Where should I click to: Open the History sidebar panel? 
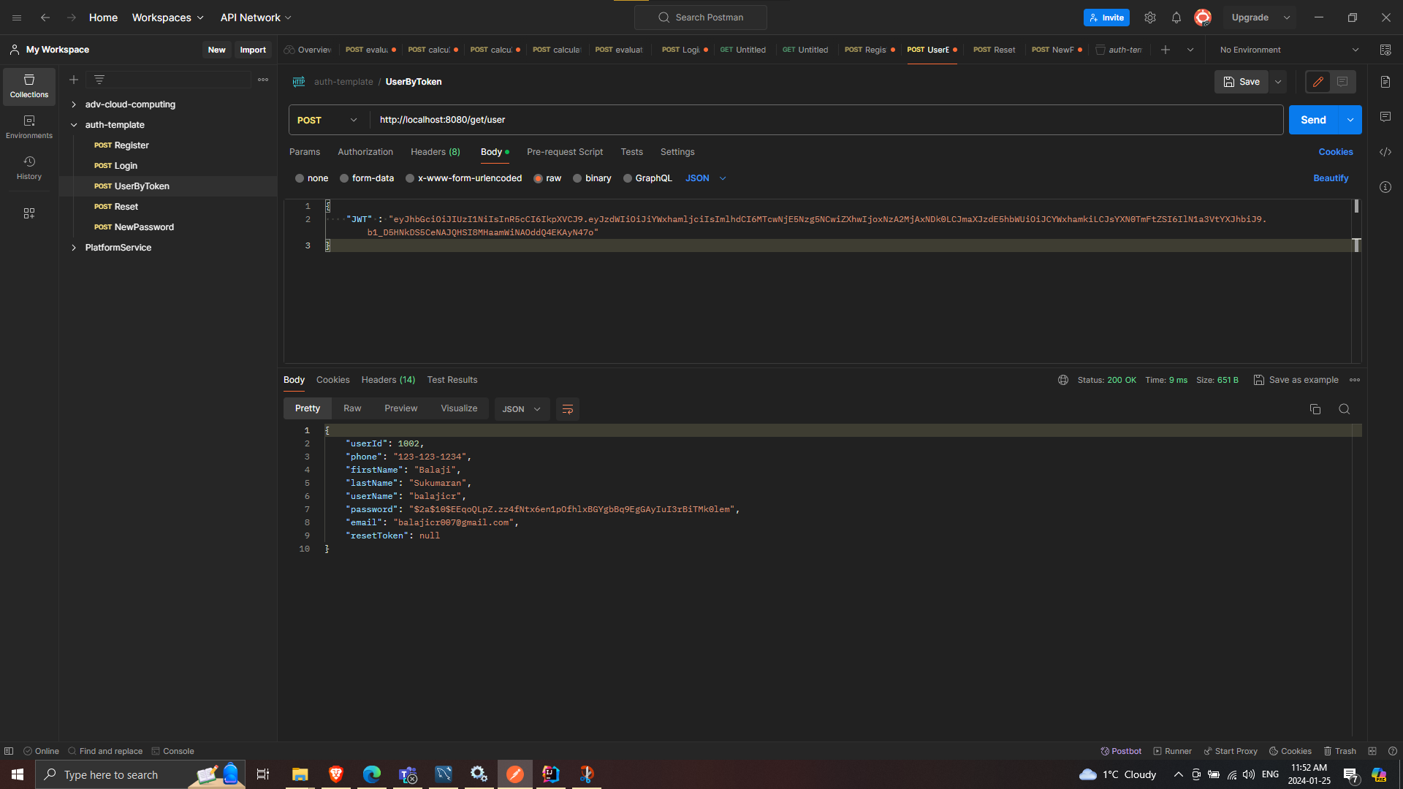click(29, 167)
